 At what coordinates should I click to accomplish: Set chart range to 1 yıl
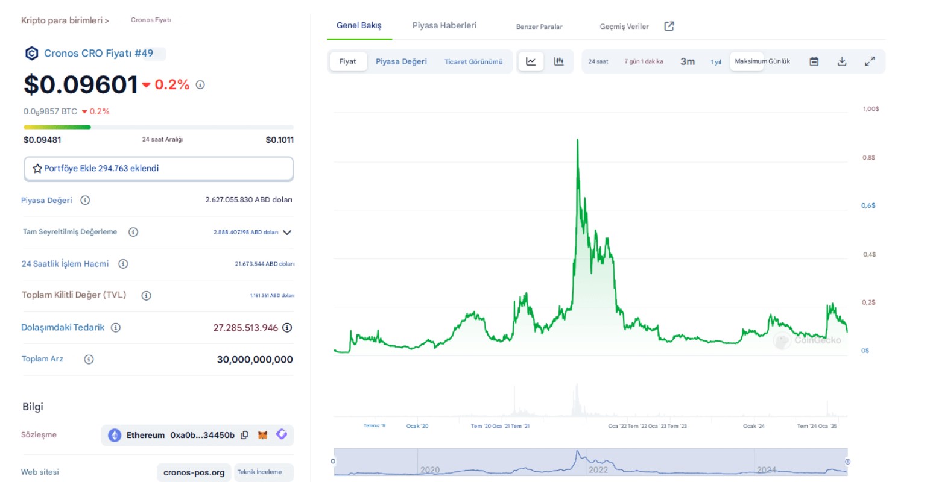[x=716, y=62]
